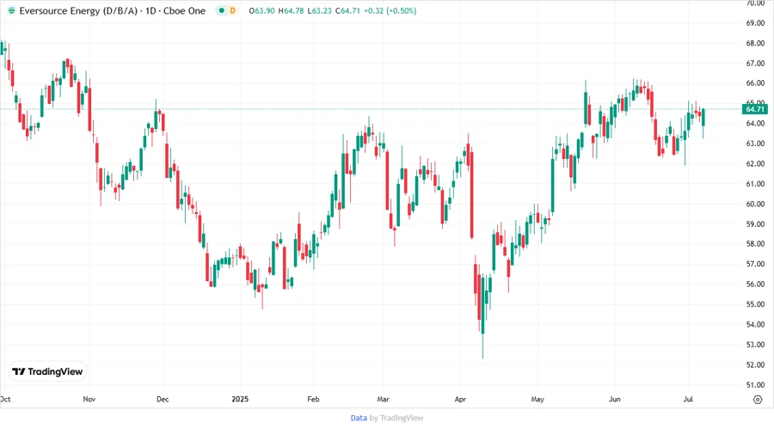
Task: Click the 54.00 price axis label
Action: [755, 325]
